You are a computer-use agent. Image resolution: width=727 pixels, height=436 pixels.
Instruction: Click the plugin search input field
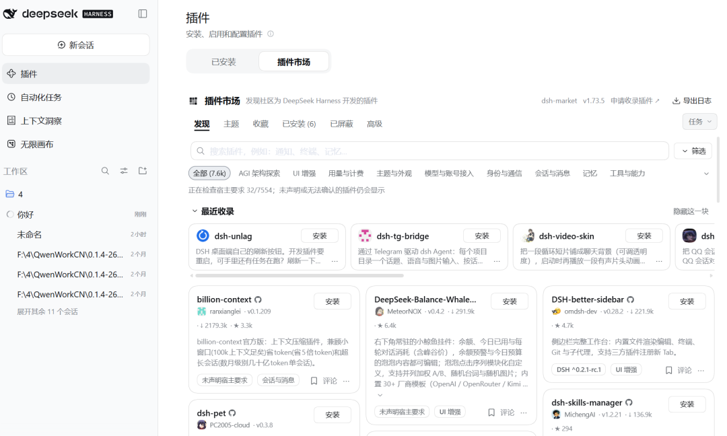[429, 151]
